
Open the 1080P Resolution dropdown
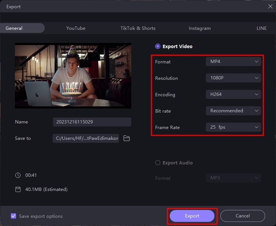[x=233, y=78]
